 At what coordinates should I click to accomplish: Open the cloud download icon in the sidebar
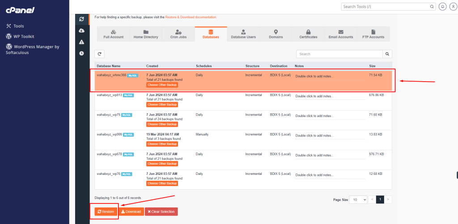coord(81,30)
